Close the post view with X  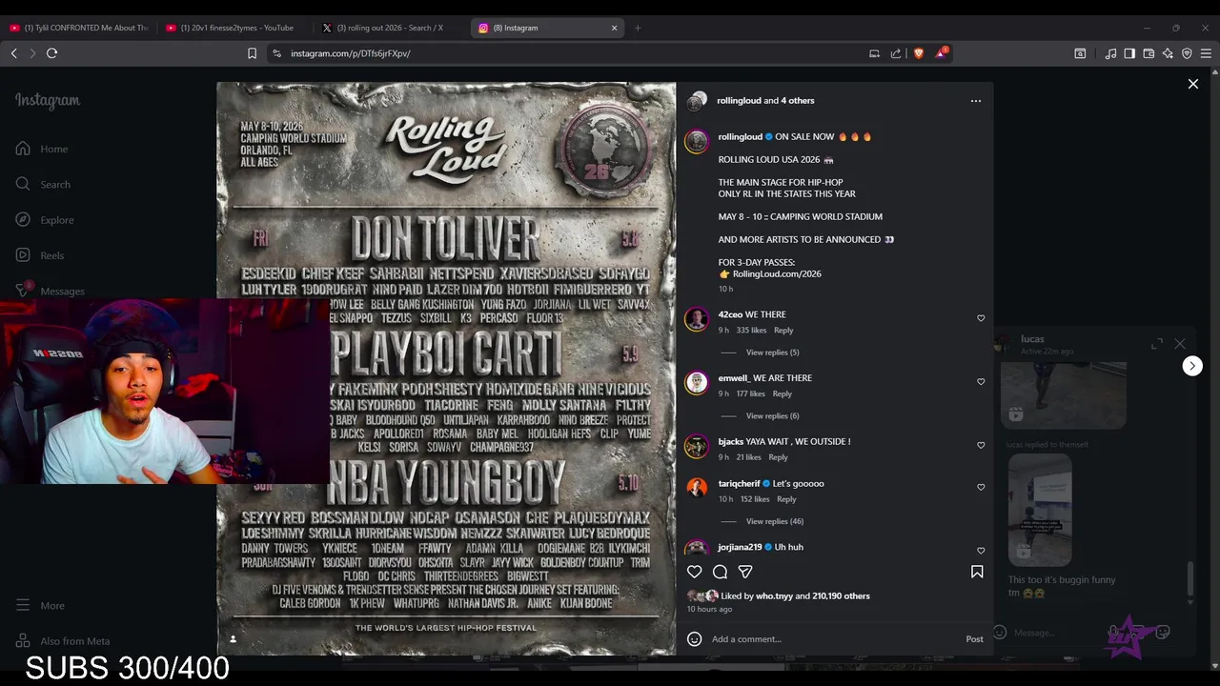pyautogui.click(x=1192, y=84)
